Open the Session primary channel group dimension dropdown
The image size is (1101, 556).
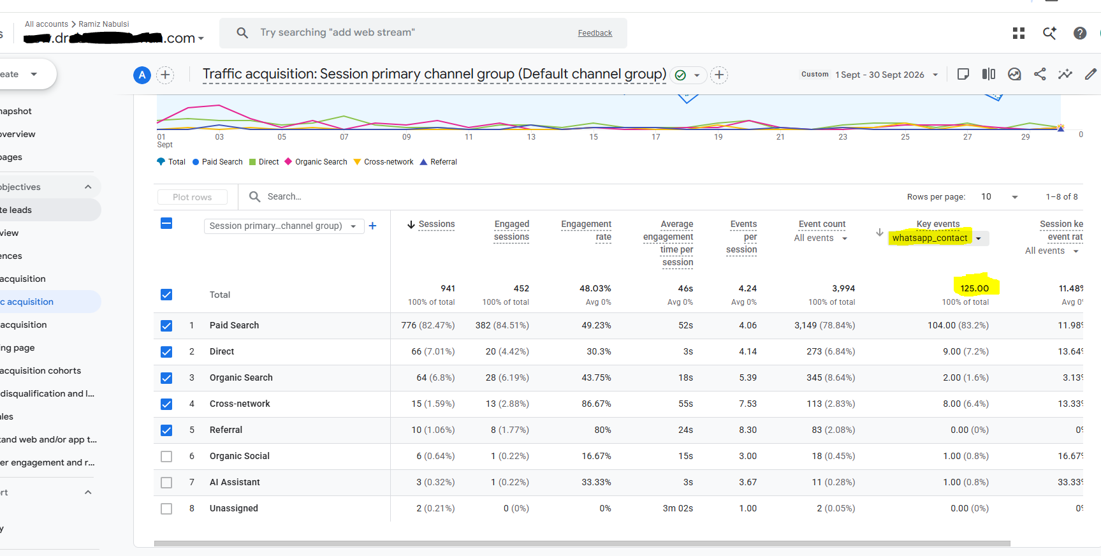(x=284, y=226)
